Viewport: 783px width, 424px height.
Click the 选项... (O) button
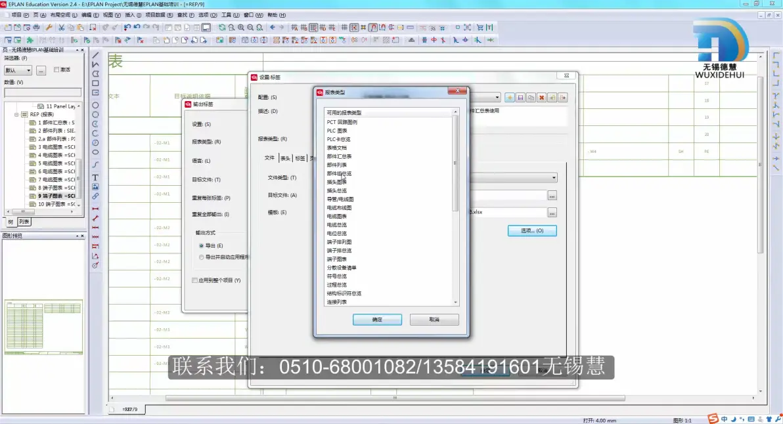point(532,230)
